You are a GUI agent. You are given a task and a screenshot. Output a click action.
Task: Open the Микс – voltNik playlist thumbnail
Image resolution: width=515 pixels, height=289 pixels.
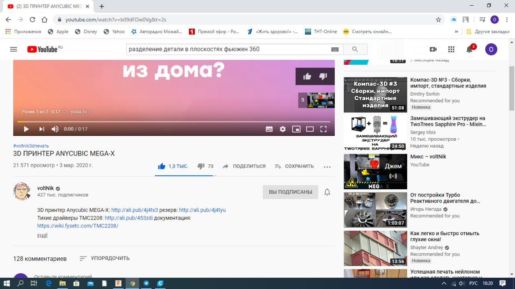pos(375,172)
